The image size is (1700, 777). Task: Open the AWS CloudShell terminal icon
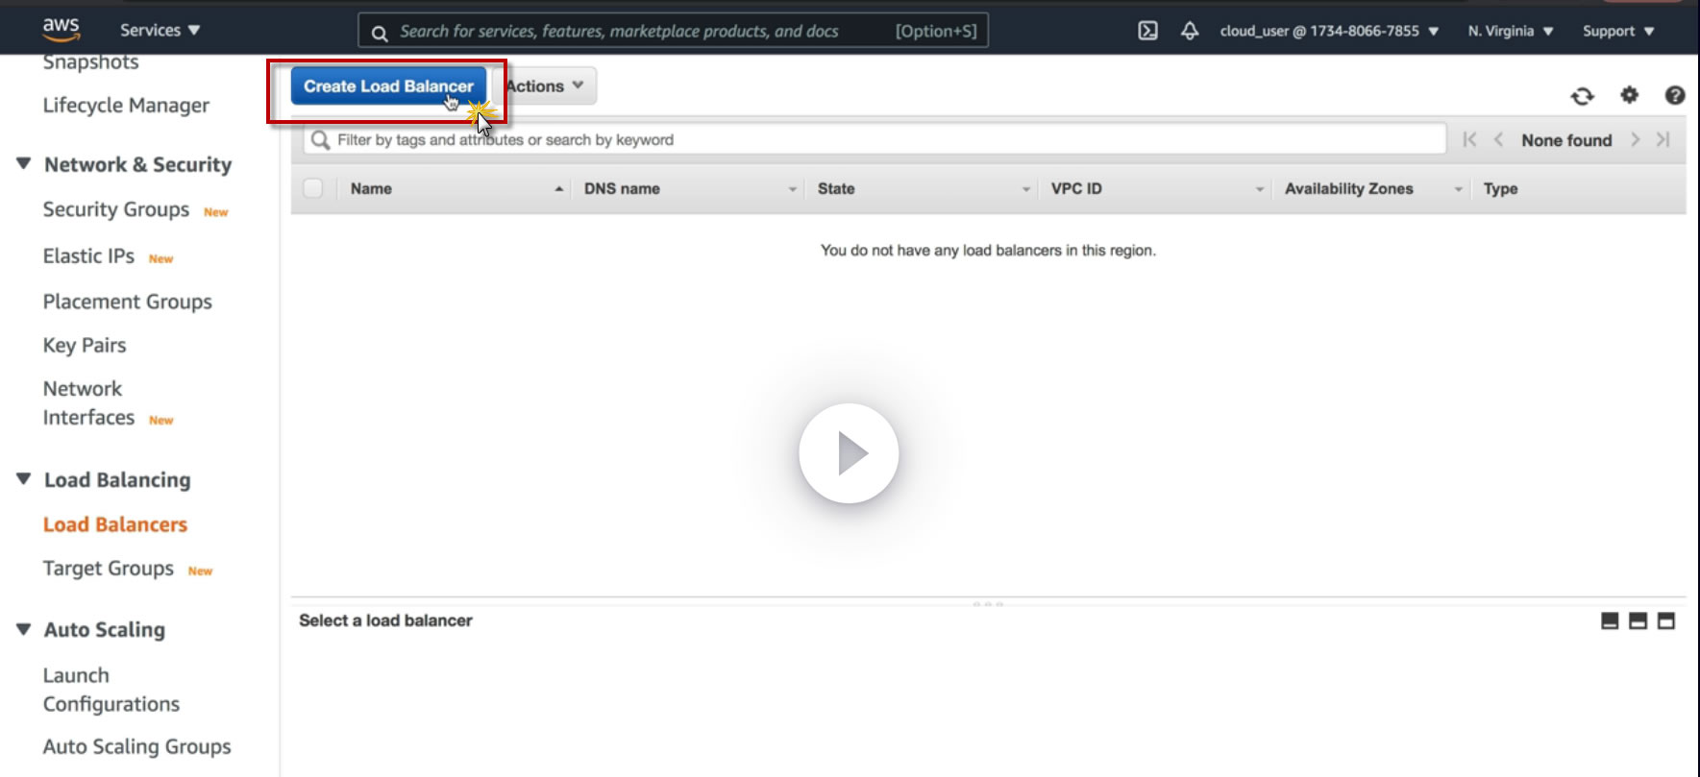coord(1147,31)
